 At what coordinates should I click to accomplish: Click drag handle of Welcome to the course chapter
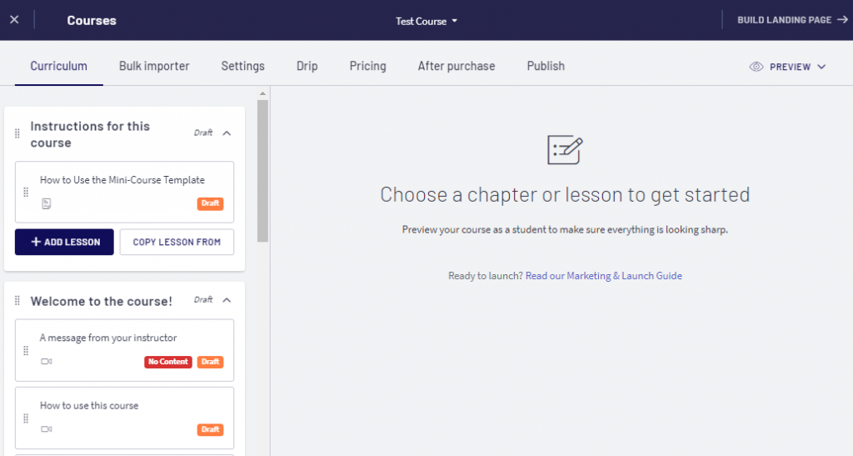[17, 300]
